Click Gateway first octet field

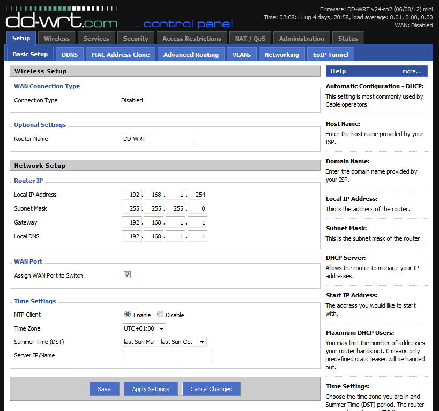point(131,222)
